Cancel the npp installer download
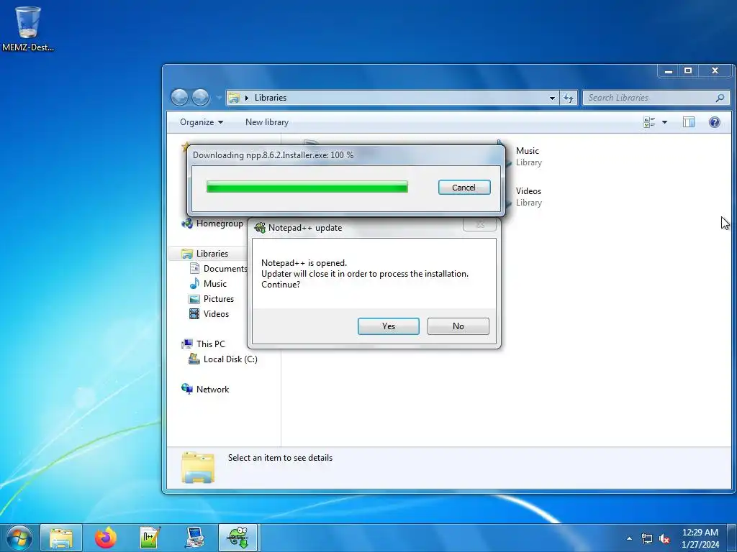The height and width of the screenshot is (552, 737). 464,188
